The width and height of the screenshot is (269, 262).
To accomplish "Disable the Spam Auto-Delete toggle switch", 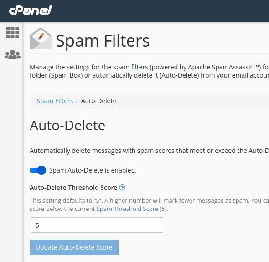I will coord(38,170).
